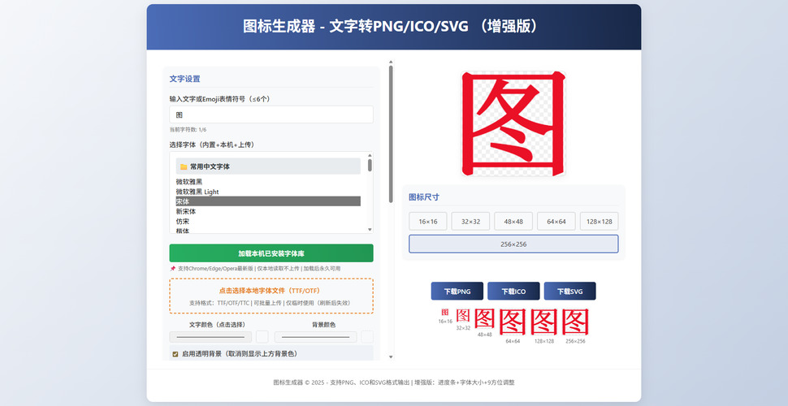Click the folder icon beside 常用中文字体
Screen dimensions: 788x406
tap(184, 166)
